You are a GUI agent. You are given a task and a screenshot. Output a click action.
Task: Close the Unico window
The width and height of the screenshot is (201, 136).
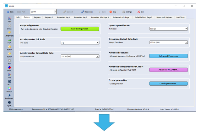coord(192,6)
